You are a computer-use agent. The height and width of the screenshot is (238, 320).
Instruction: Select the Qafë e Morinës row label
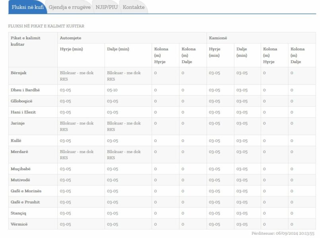(x=26, y=191)
